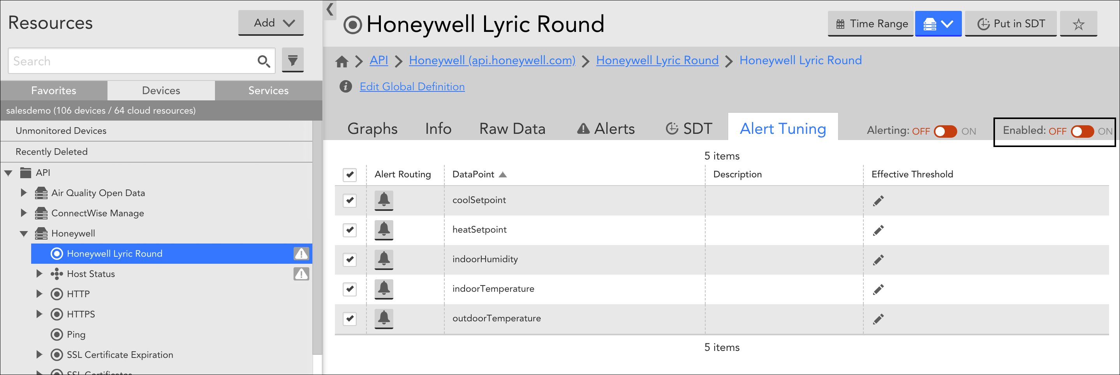
Task: Uncheck the heatSetpoint row checkbox
Action: [x=350, y=230]
